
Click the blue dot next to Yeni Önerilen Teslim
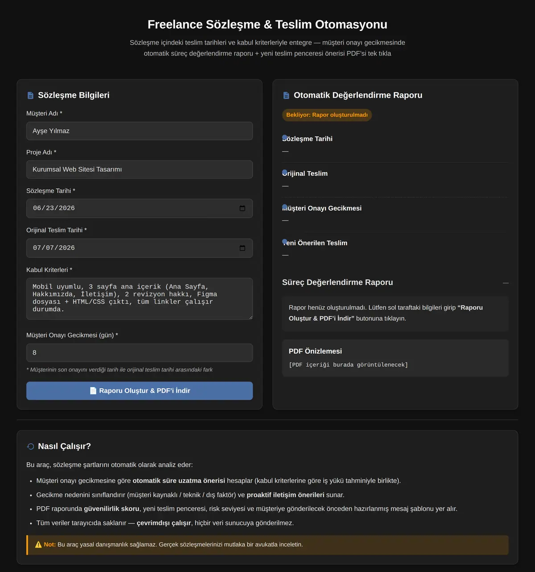click(284, 241)
